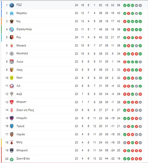This screenshot has width=148, height=163.
Task: Open the Μονακό team link
Action: click(x=21, y=46)
